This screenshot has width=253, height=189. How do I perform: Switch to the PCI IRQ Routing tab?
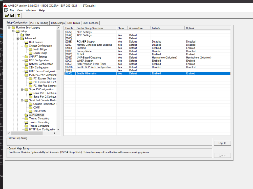[x=39, y=23]
